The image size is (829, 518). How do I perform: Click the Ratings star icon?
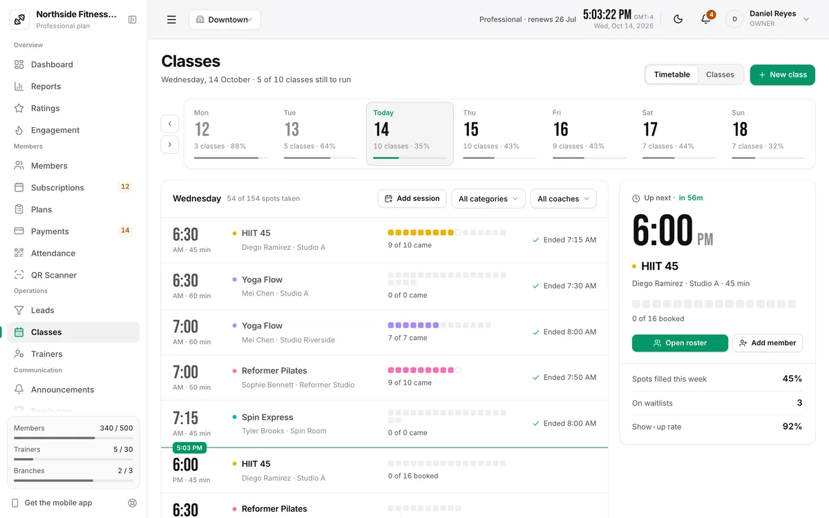[x=19, y=108]
